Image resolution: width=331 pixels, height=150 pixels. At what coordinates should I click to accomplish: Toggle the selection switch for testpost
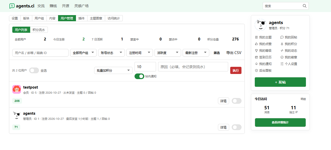237,101
